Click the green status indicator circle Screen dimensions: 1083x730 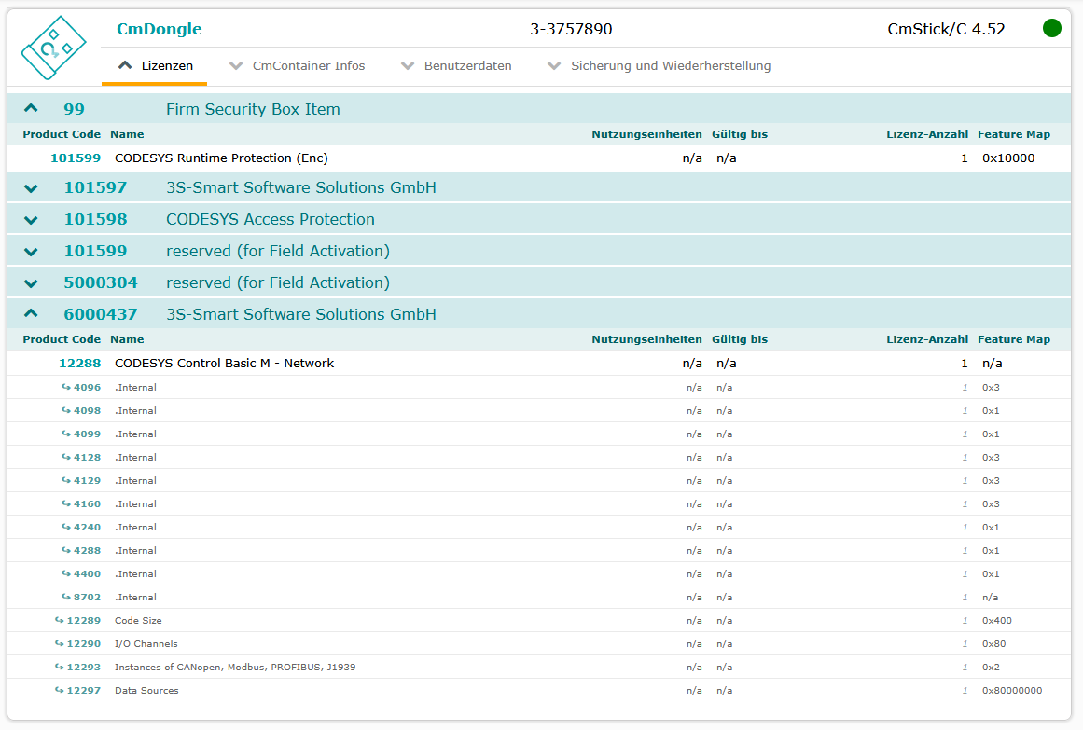tap(1051, 28)
